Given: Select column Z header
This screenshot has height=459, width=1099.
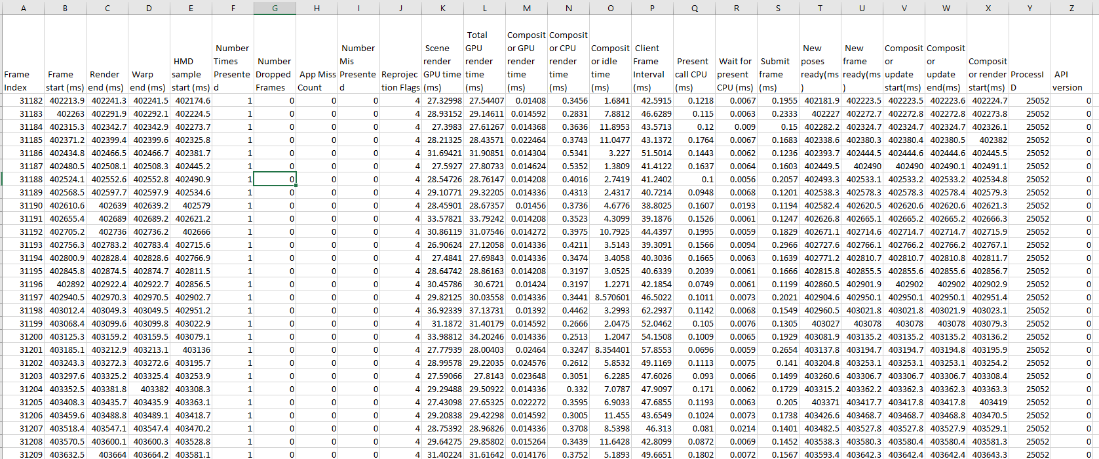Looking at the screenshot, I should [1071, 8].
